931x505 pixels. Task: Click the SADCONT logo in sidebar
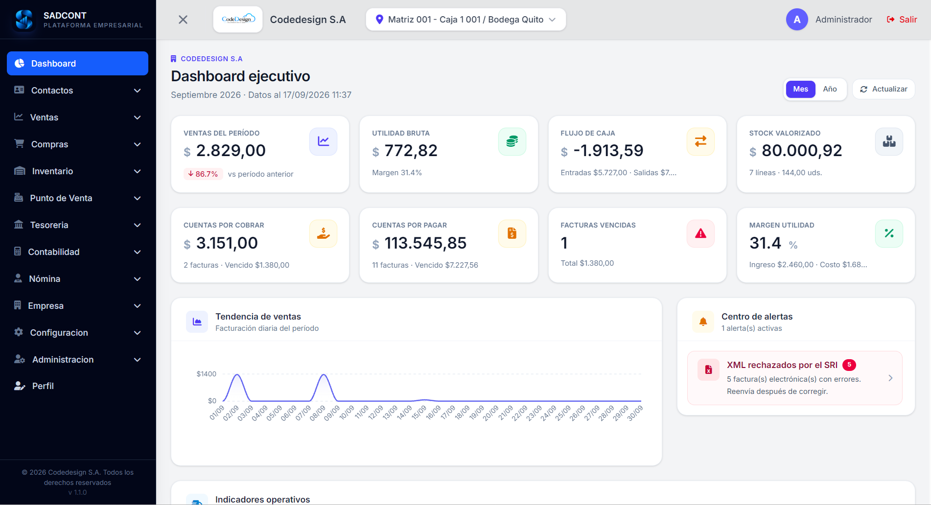coord(24,20)
